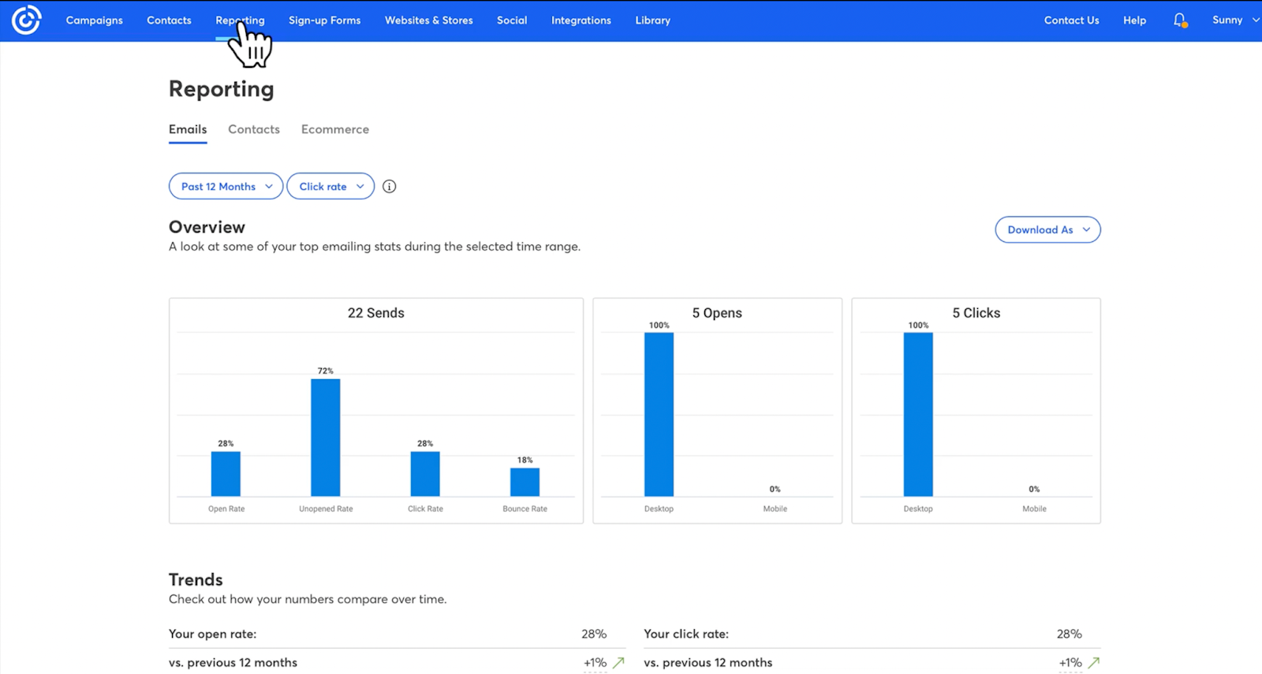1262x674 pixels.
Task: Click the Contact Us link
Action: click(1071, 20)
